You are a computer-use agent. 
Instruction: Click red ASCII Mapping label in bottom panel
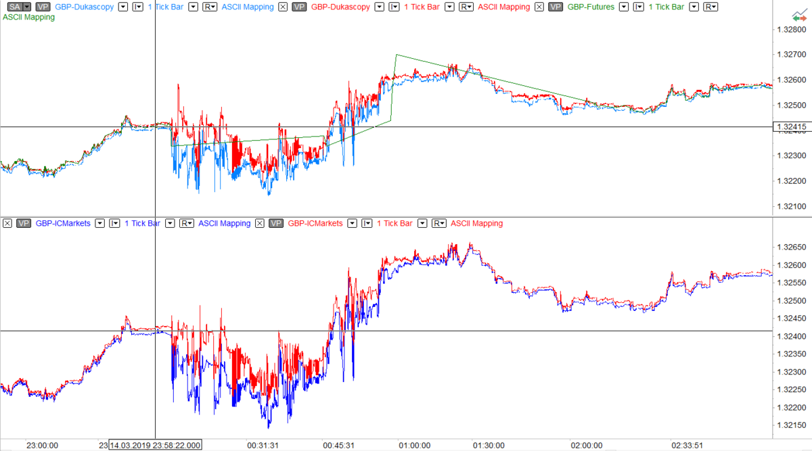[477, 223]
